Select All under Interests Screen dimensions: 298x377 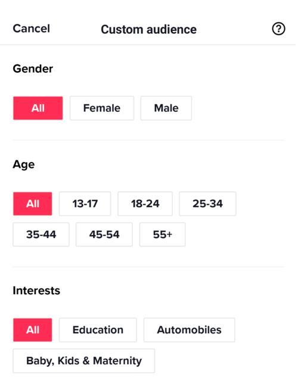tap(32, 330)
